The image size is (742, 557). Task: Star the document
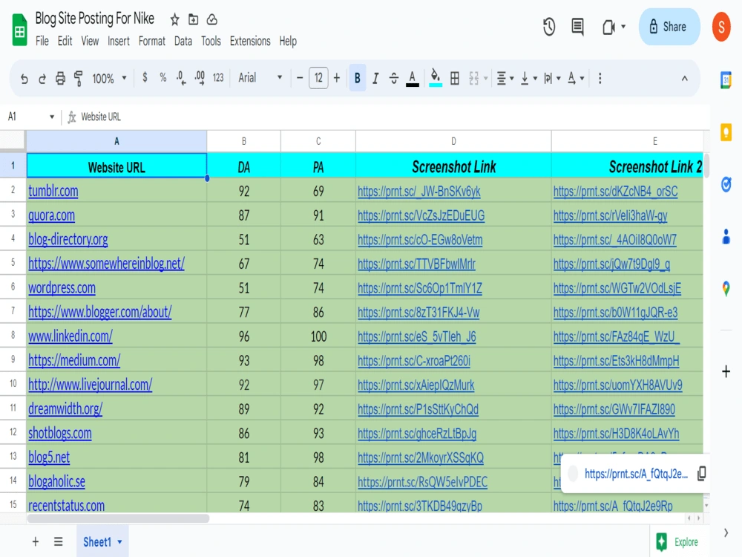click(x=174, y=19)
